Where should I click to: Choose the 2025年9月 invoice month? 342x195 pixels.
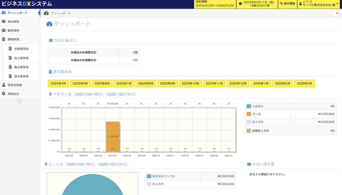click(168, 83)
